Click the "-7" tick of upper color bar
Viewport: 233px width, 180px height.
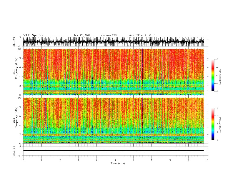pos(217,91)
